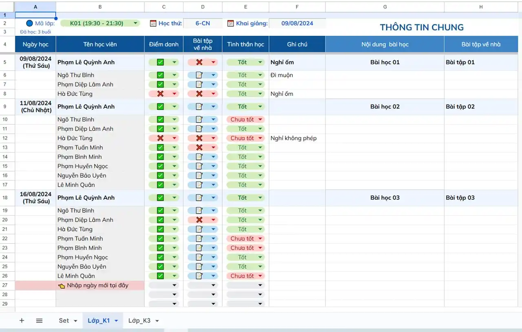This screenshot has width=522, height=332.
Task: Click the Nhập ngày mới tại đây cell
Action: [x=100, y=285]
